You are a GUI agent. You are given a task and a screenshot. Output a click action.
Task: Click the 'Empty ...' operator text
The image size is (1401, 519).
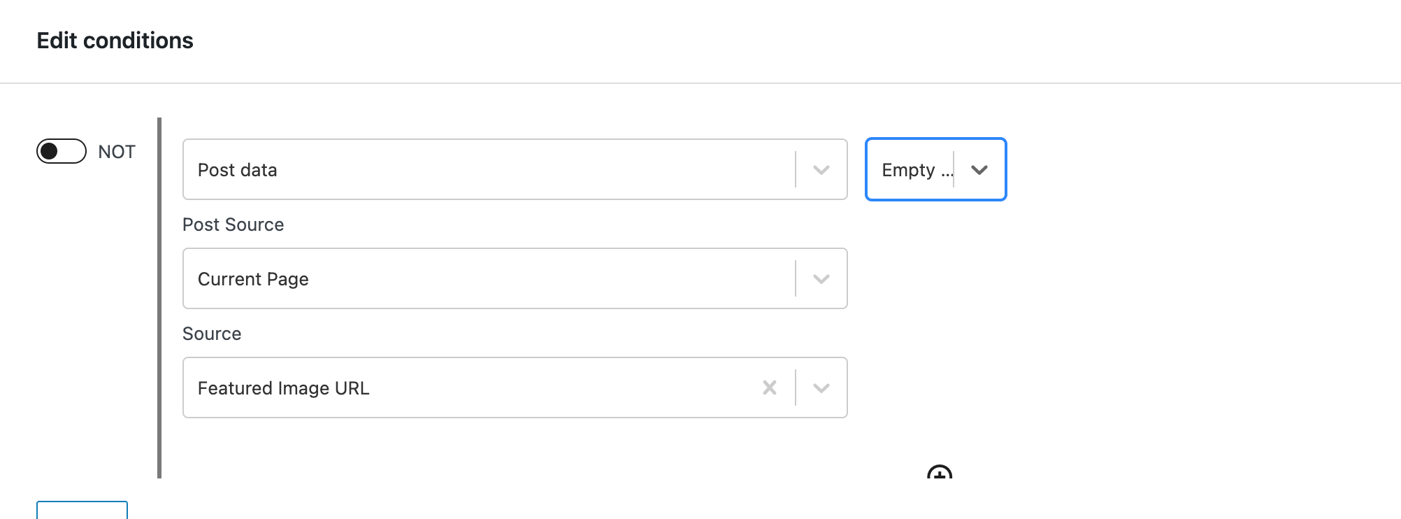pos(917,170)
